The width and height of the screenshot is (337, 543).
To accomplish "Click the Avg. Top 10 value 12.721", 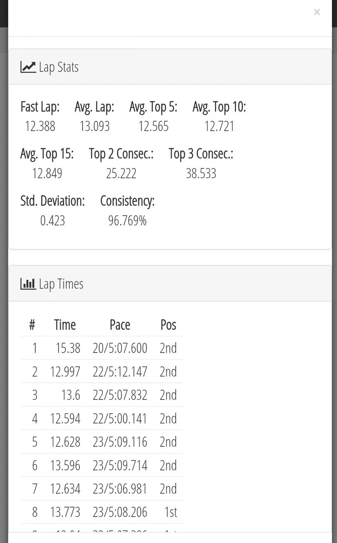I will 219,126.
